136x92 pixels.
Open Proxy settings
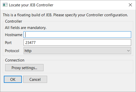click(24, 68)
